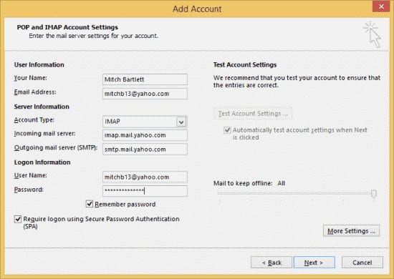Click the Incoming mail server field
The width and height of the screenshot is (394, 279).
pyautogui.click(x=145, y=135)
